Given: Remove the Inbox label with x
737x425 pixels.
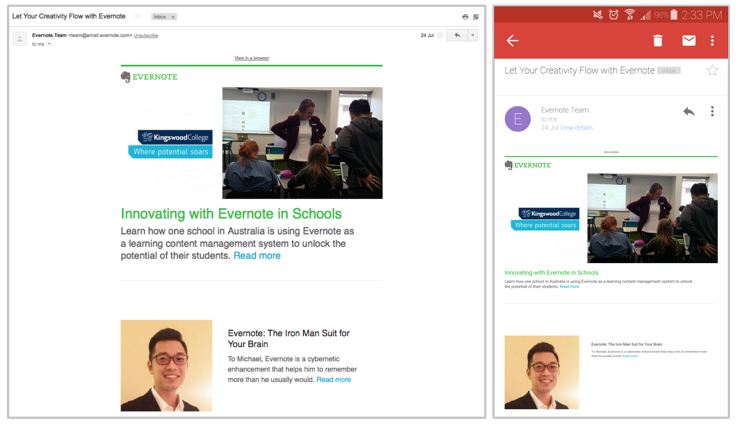Looking at the screenshot, I should tap(173, 17).
